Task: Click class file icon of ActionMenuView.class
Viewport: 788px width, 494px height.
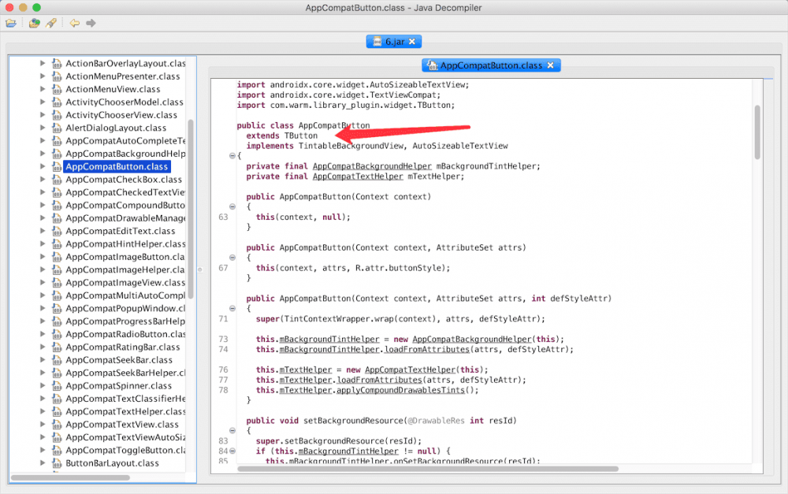Action: [57, 89]
